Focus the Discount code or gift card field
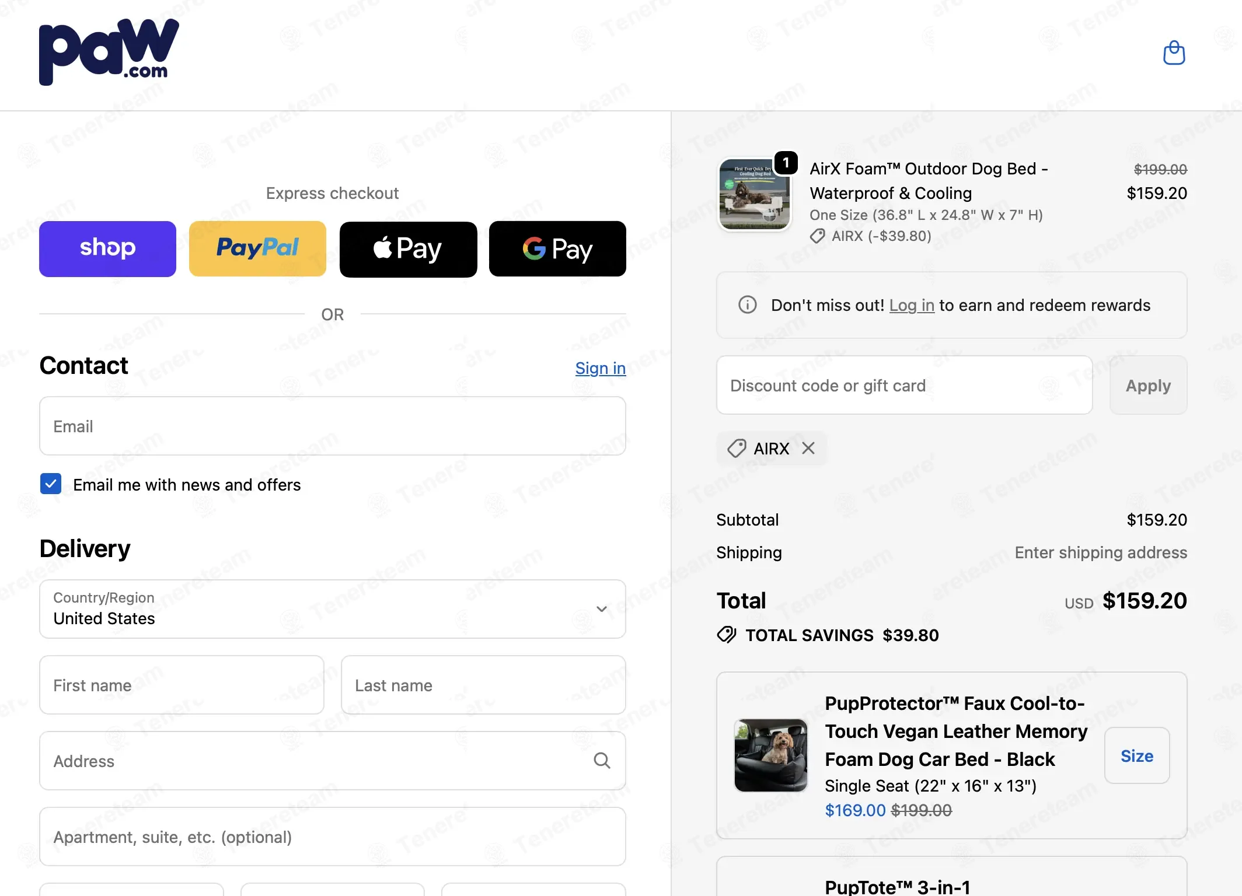The height and width of the screenshot is (896, 1242). tap(904, 386)
